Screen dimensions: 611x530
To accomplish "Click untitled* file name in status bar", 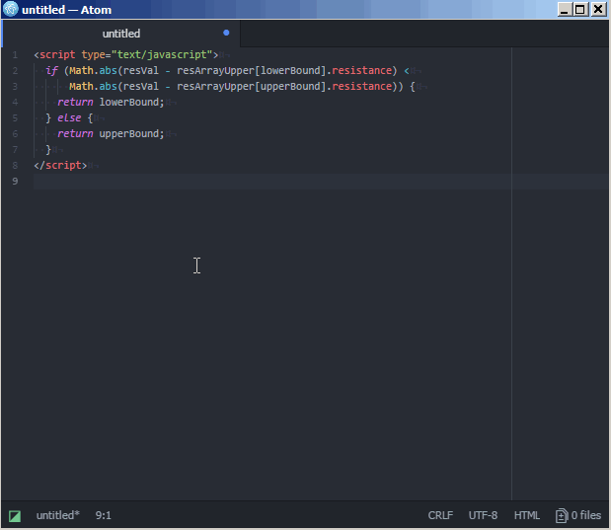I will click(57, 515).
